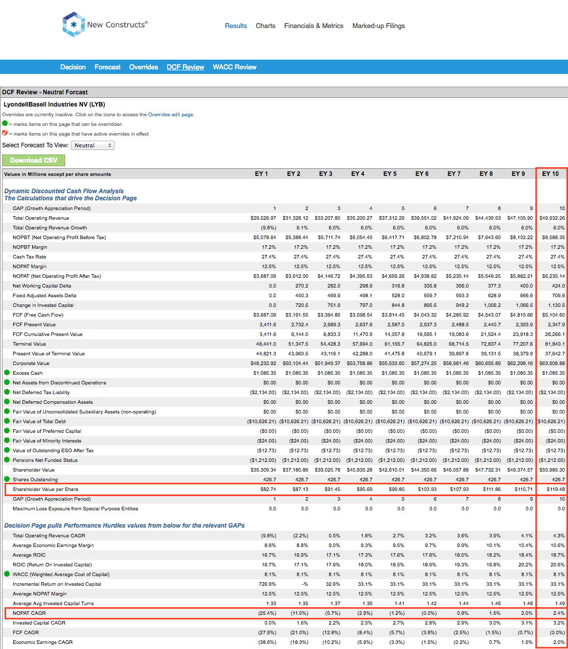Switch to the WACC Review tab
Image resolution: width=568 pixels, height=649 pixels.
click(x=234, y=67)
